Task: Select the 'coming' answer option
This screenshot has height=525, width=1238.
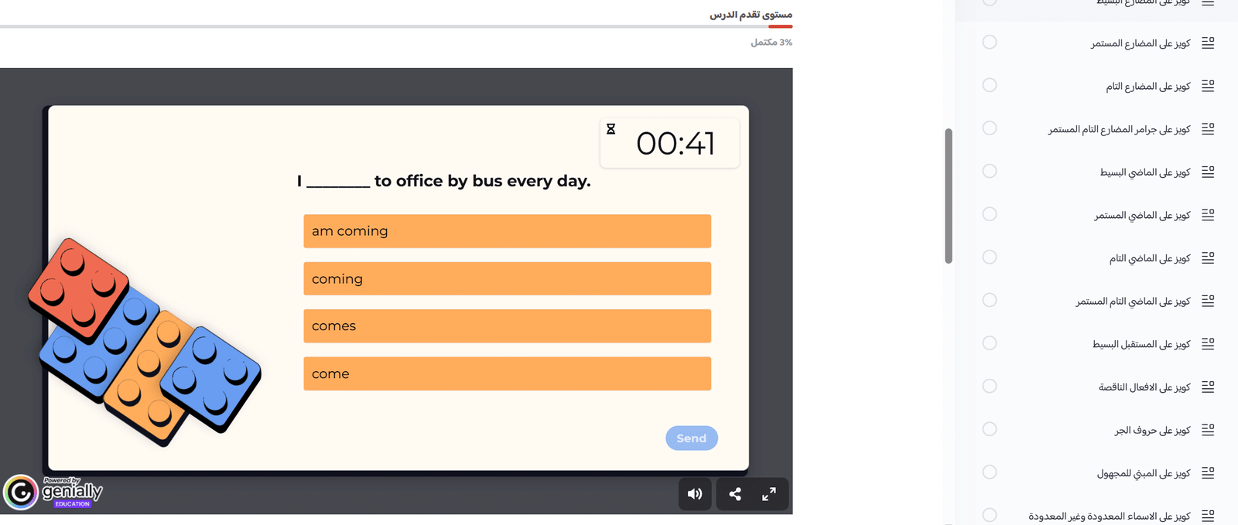Action: pyautogui.click(x=507, y=278)
